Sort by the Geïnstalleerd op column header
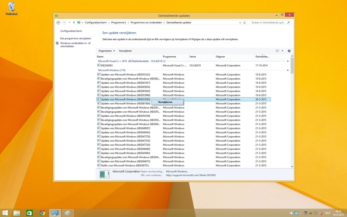The width and height of the screenshot is (347, 217). click(262, 57)
